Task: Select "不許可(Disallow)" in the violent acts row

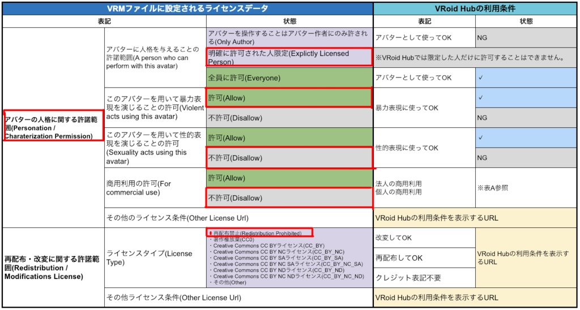Action: (x=289, y=118)
